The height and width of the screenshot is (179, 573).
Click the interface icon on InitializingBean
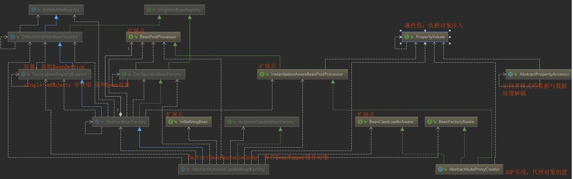(x=170, y=122)
